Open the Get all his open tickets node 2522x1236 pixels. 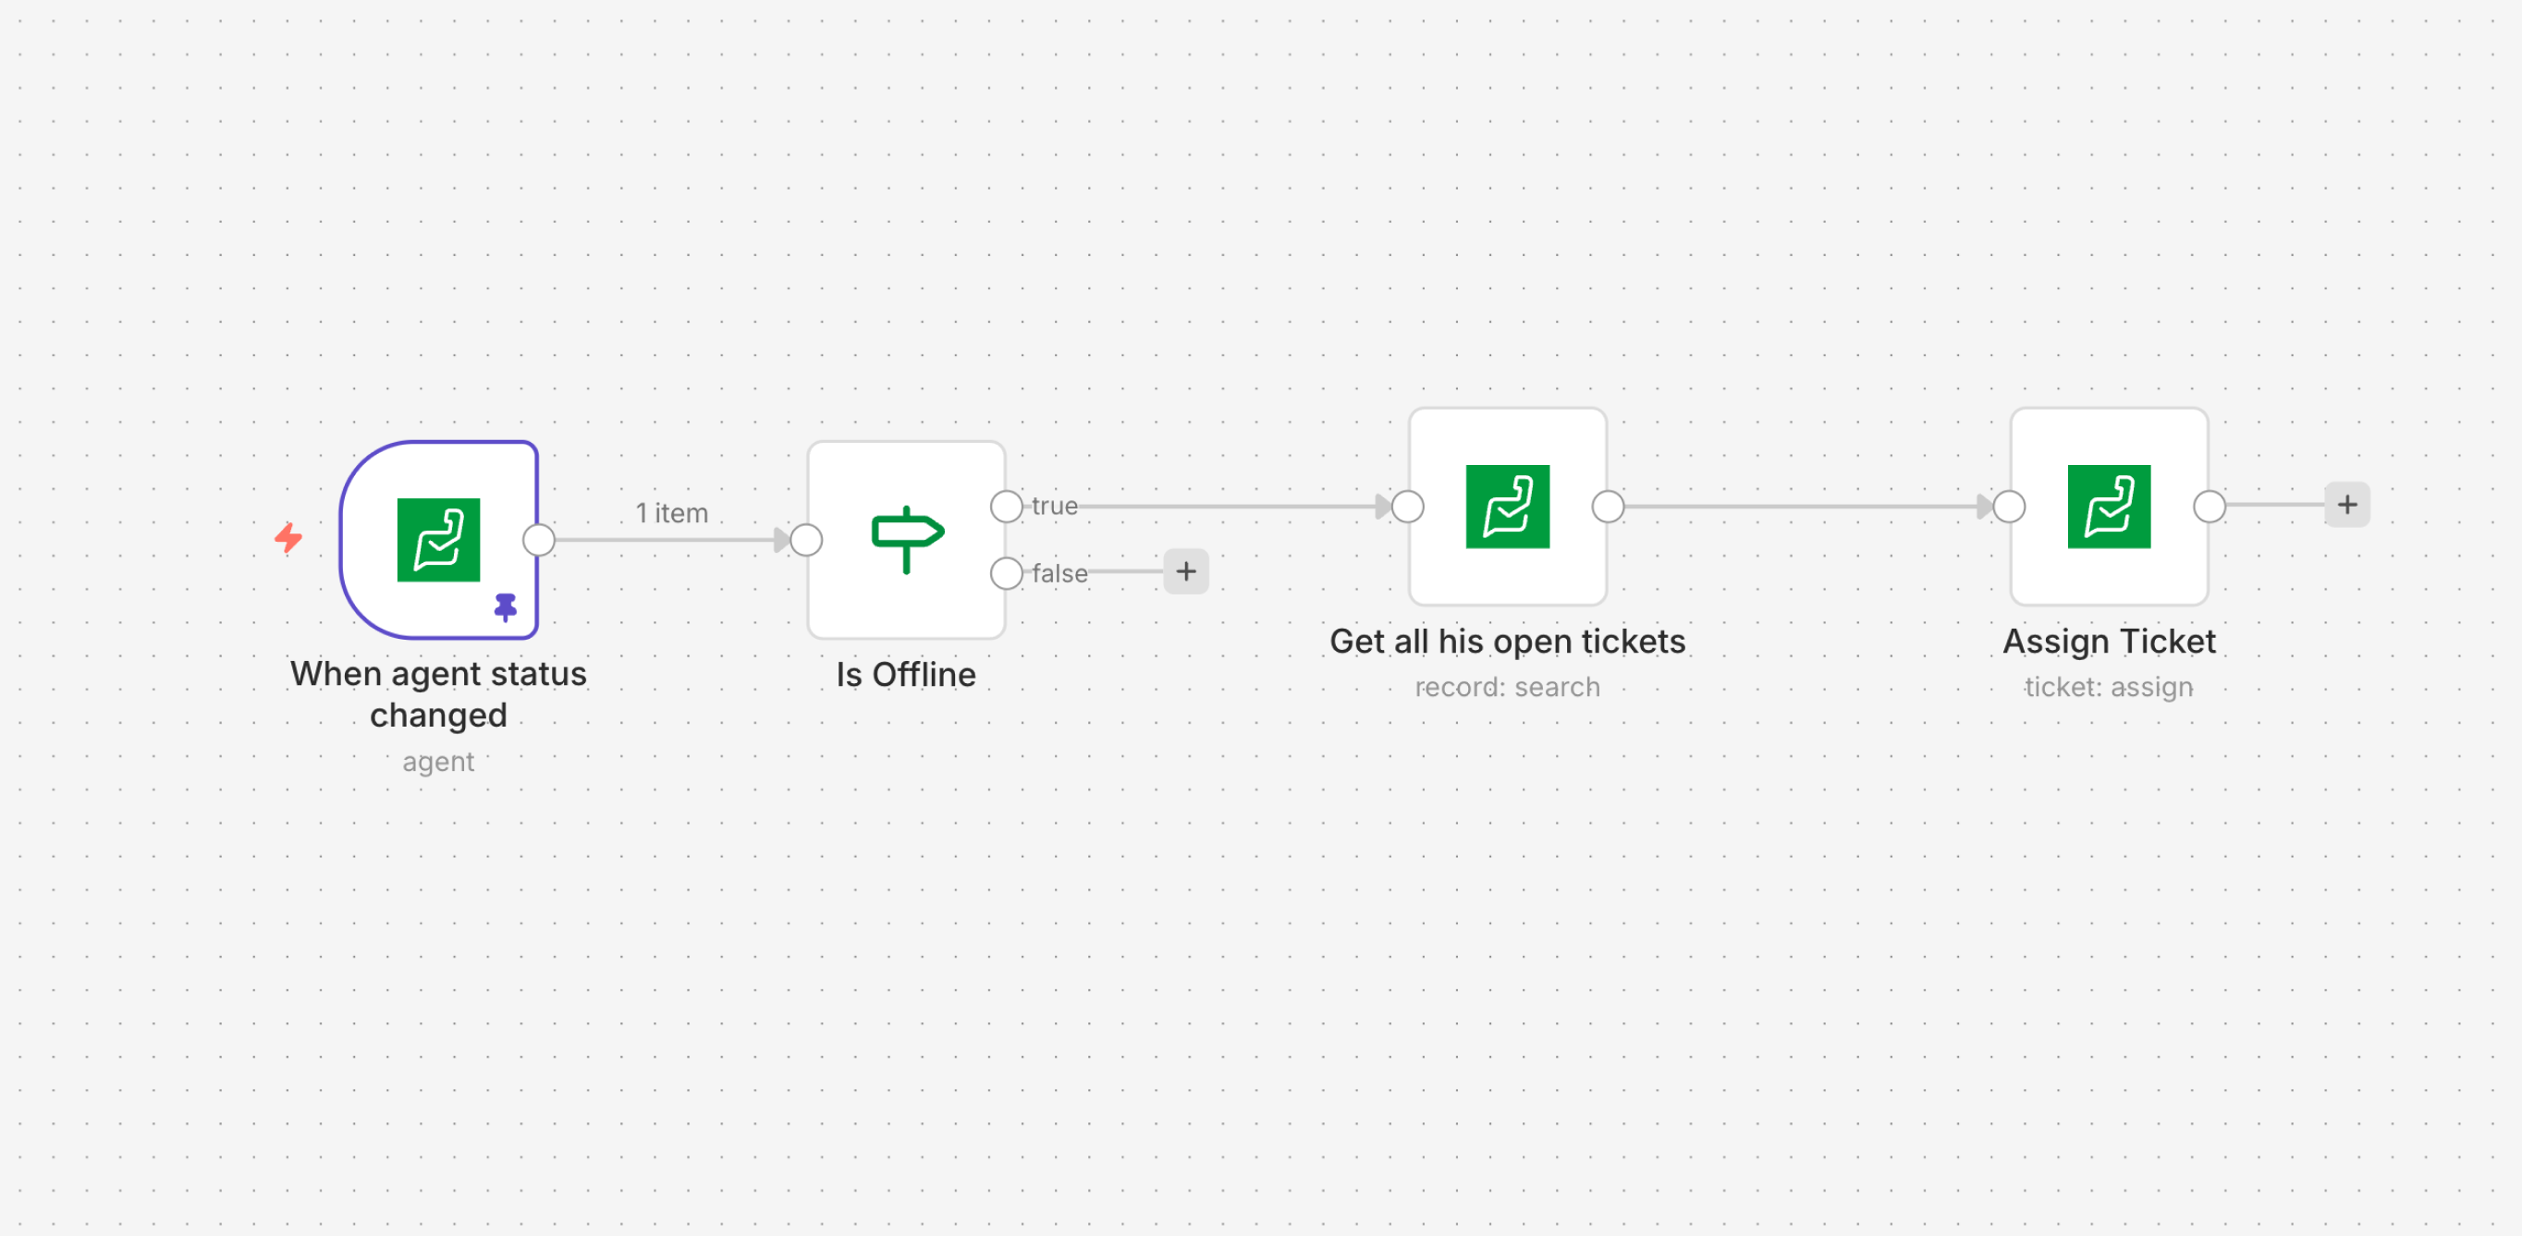[1506, 506]
